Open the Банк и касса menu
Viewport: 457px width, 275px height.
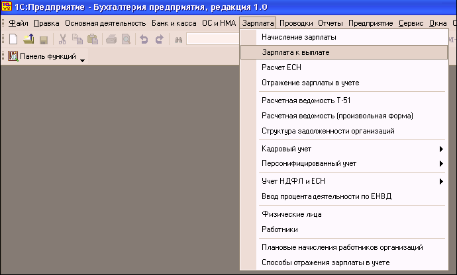[x=174, y=23]
